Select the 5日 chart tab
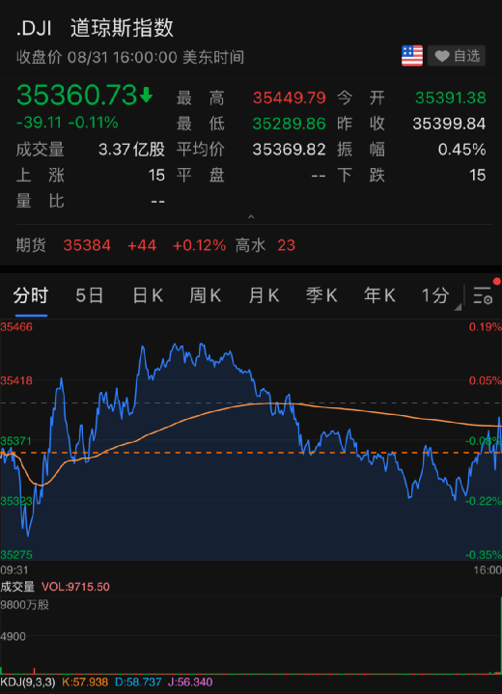502x694 pixels. click(x=90, y=295)
